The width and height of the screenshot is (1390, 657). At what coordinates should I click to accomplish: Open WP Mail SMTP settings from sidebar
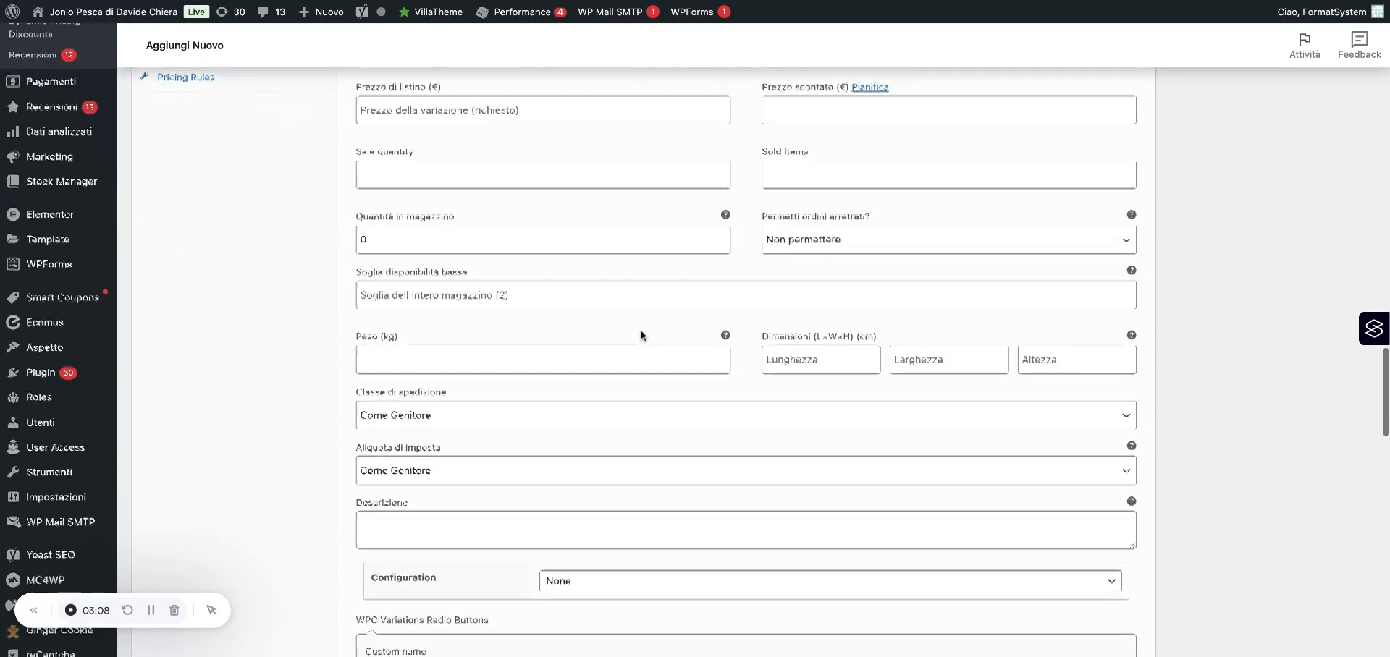pos(60,521)
